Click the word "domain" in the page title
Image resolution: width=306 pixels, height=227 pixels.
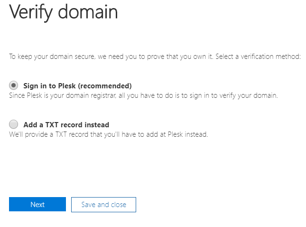89,12
